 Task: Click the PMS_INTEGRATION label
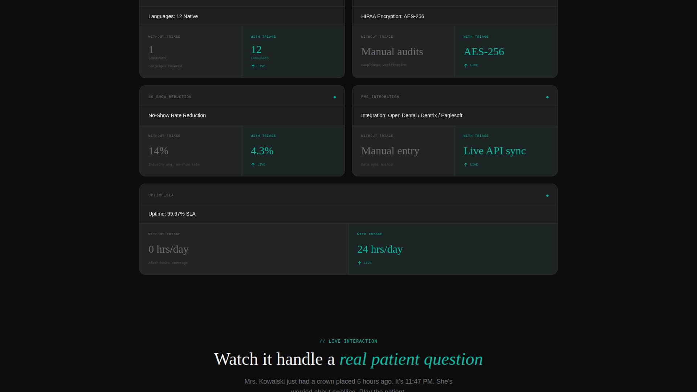380,97
